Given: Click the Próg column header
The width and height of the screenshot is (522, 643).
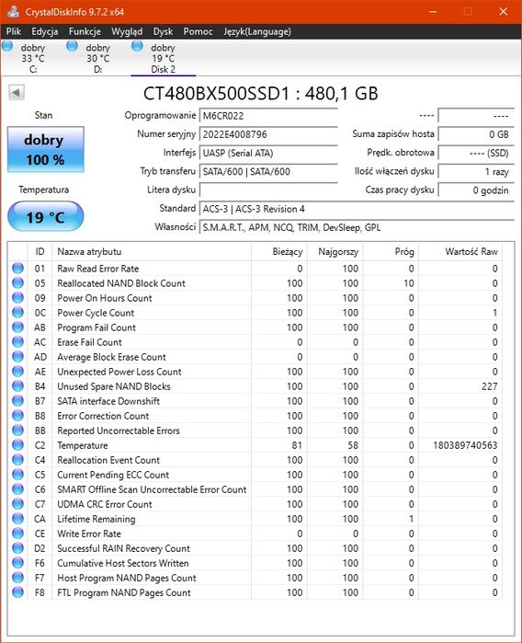Looking at the screenshot, I should pyautogui.click(x=391, y=251).
